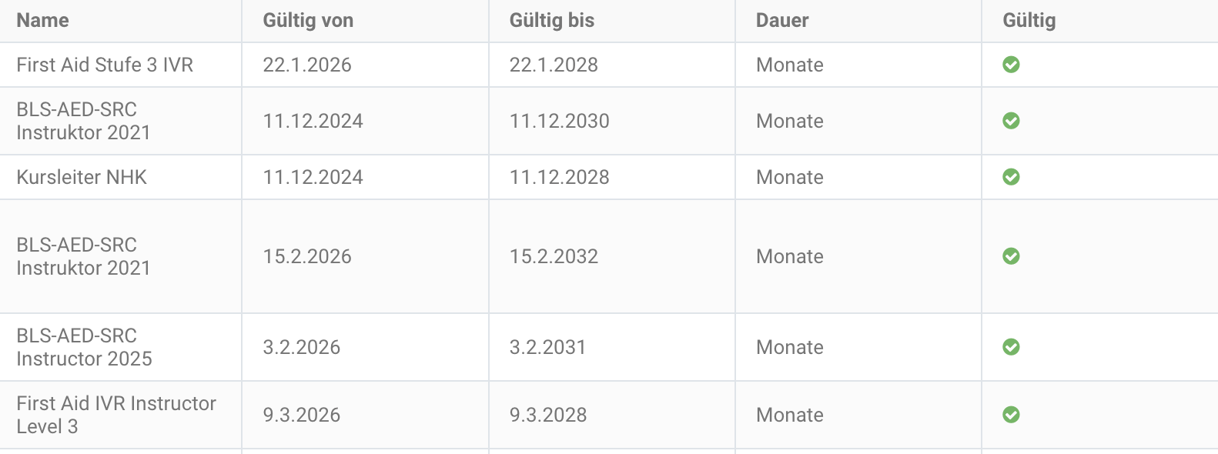The height and width of the screenshot is (454, 1218).
Task: Click the green checkmark for First Aid IVR Instructor Level 3
Action: (1011, 415)
